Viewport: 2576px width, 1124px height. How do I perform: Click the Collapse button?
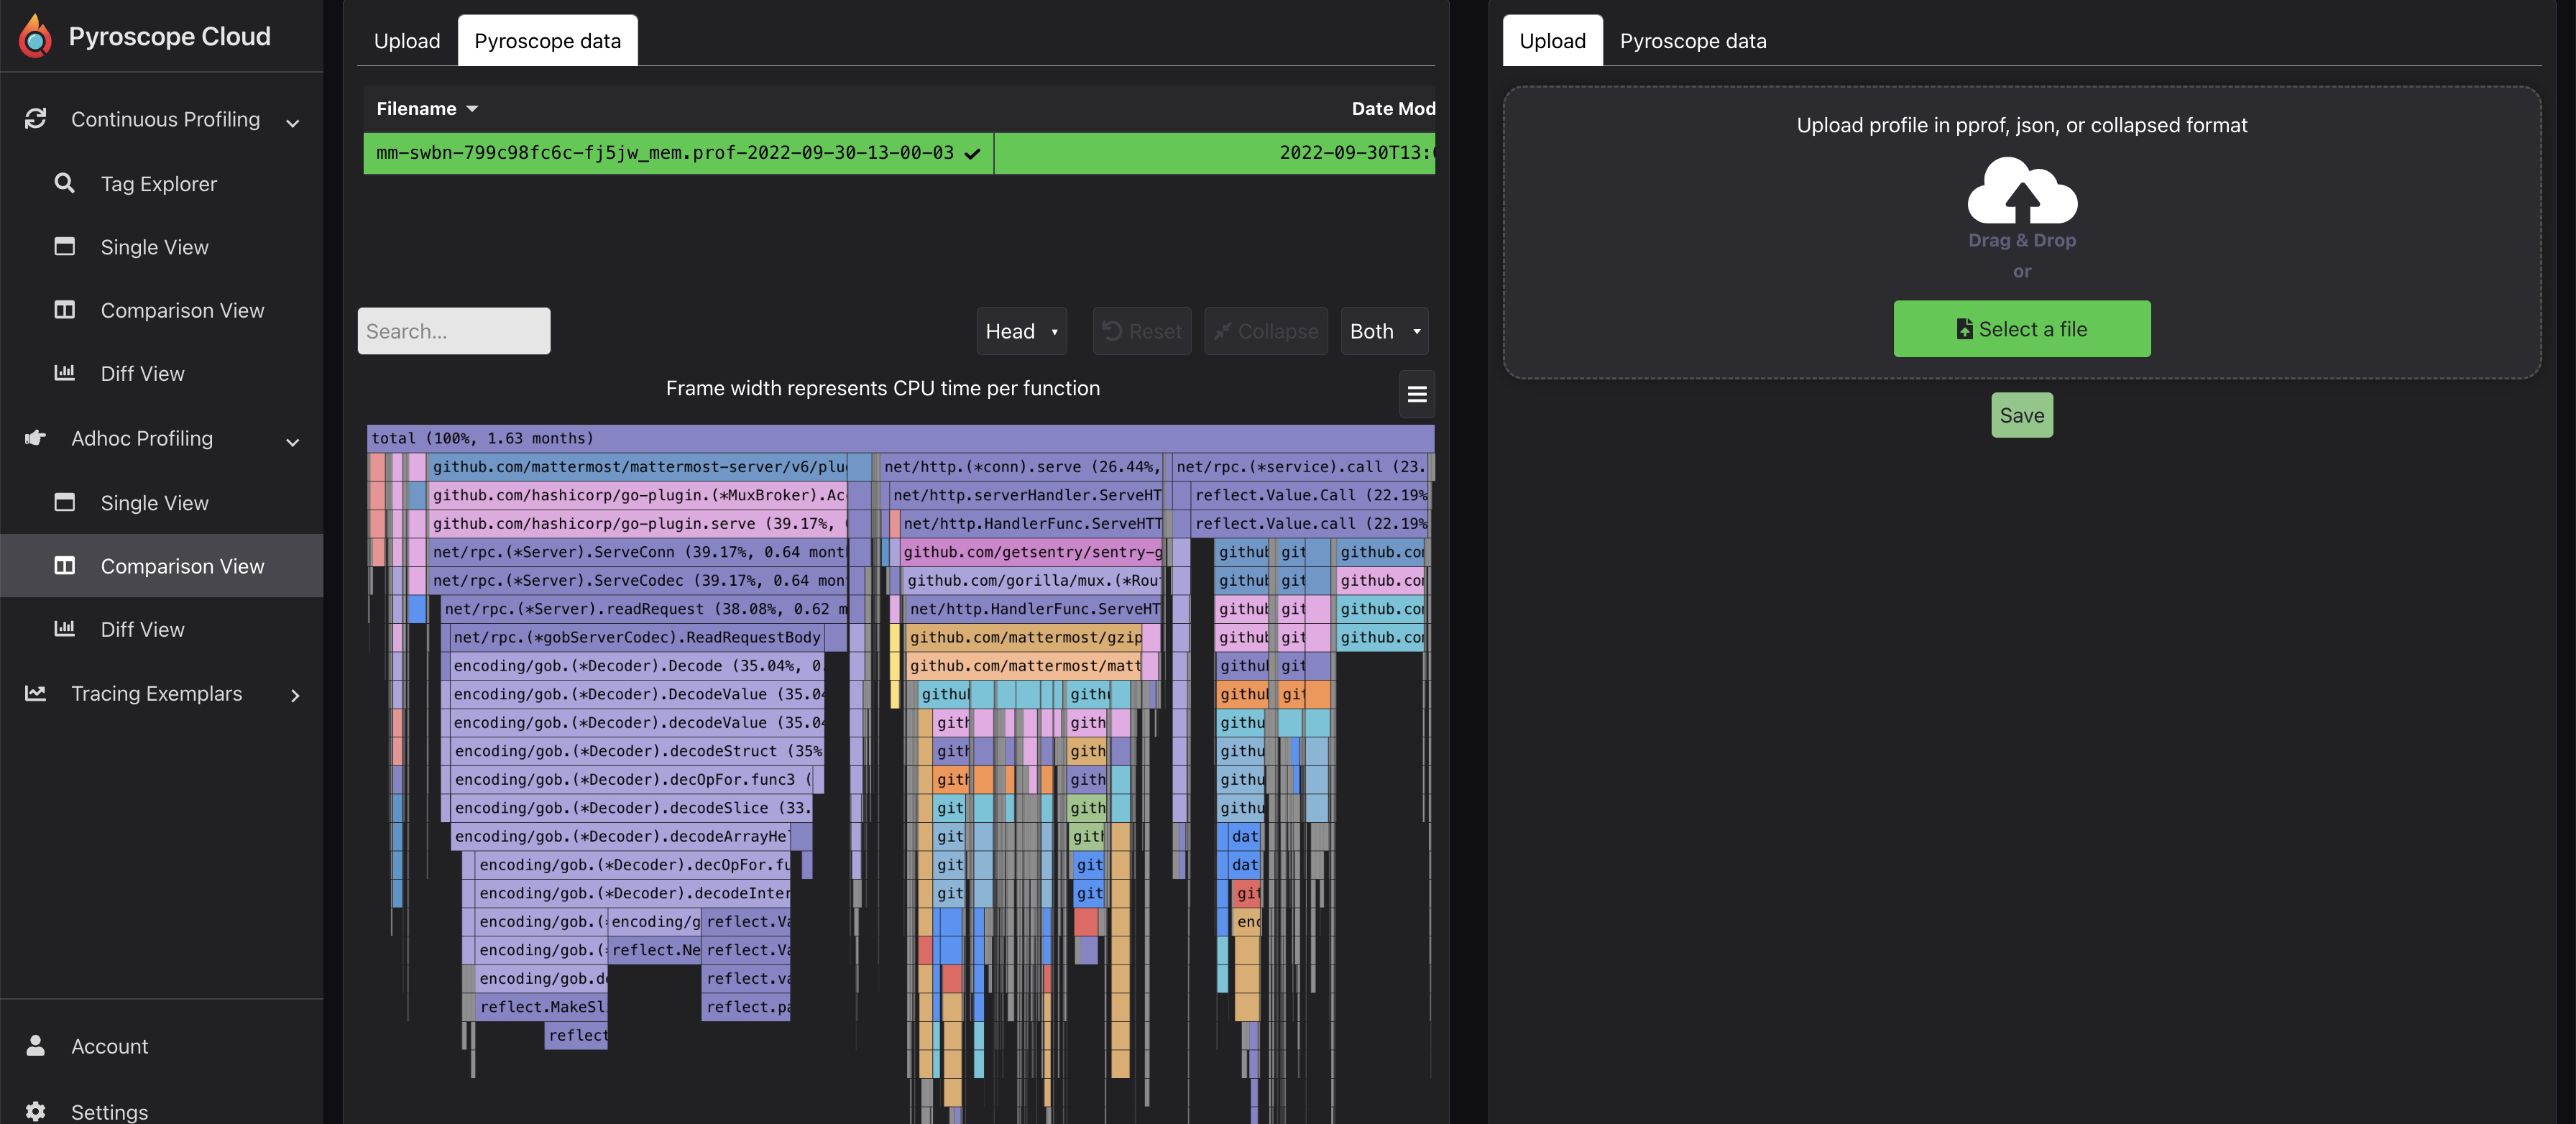click(x=1265, y=331)
